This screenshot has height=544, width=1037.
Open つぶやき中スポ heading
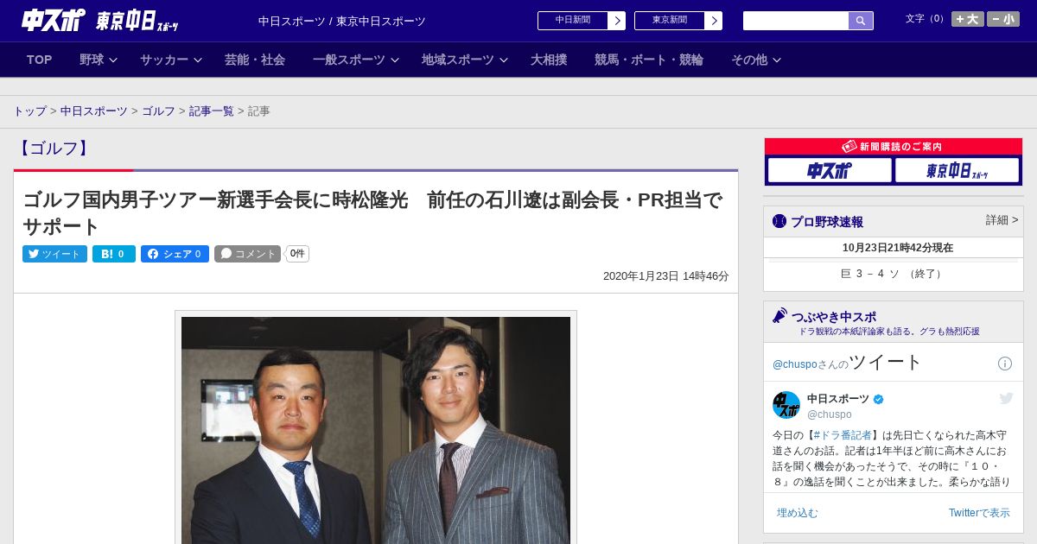(x=833, y=317)
